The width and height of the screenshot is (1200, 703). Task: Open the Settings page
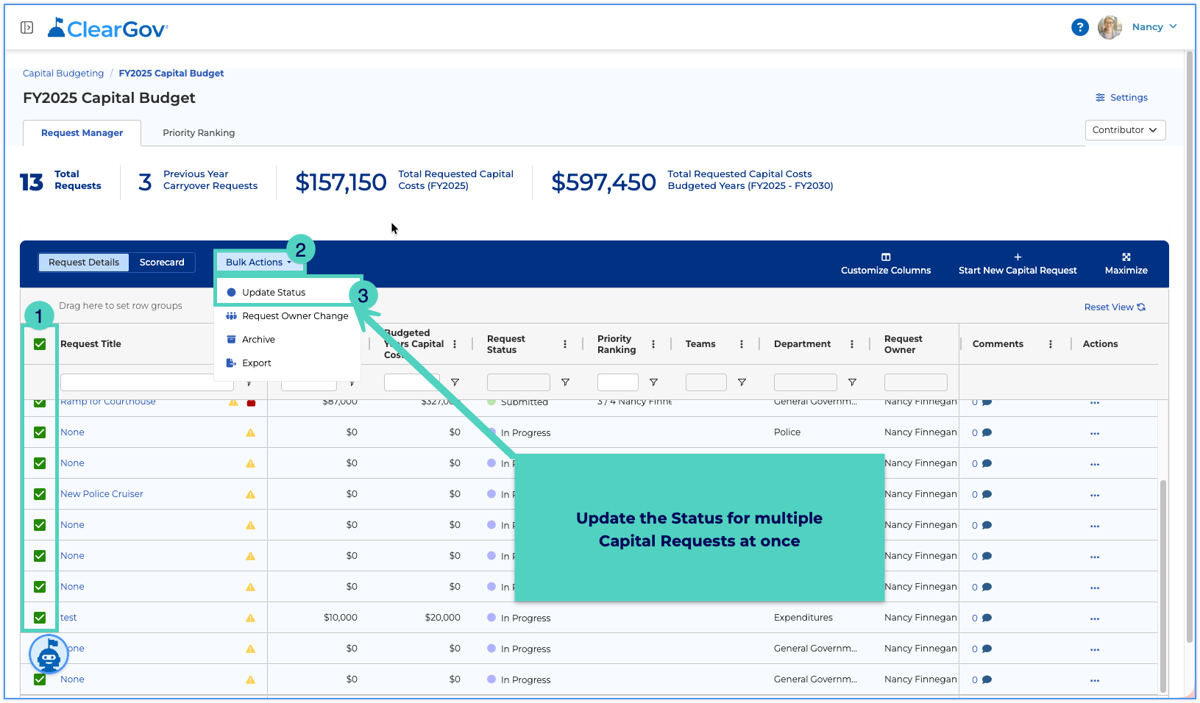coord(1121,98)
